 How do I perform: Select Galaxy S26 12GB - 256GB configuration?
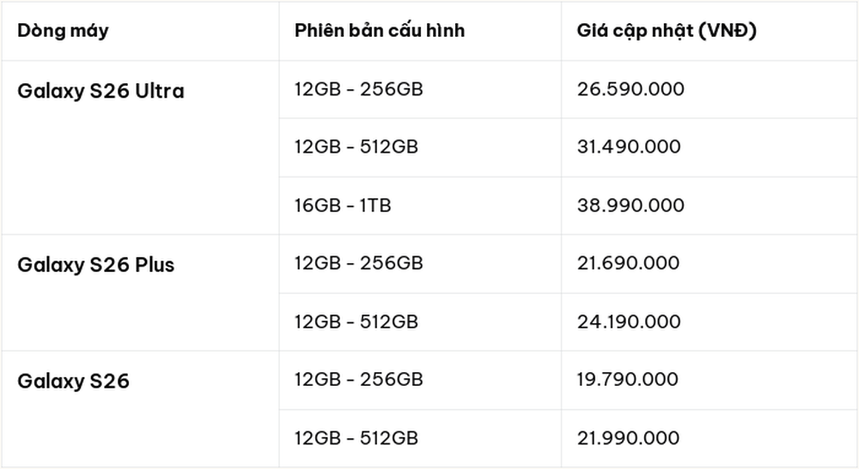pos(359,379)
